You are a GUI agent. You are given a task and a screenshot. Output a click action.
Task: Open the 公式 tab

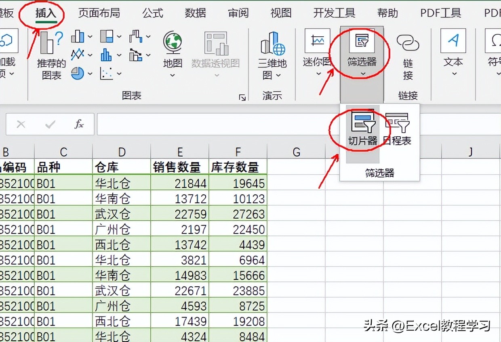click(153, 13)
